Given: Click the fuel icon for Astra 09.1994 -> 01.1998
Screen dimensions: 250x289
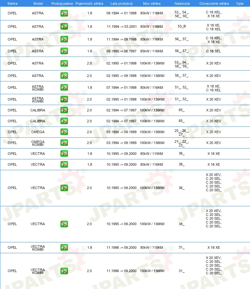Looking at the screenshot, I should (x=64, y=13).
